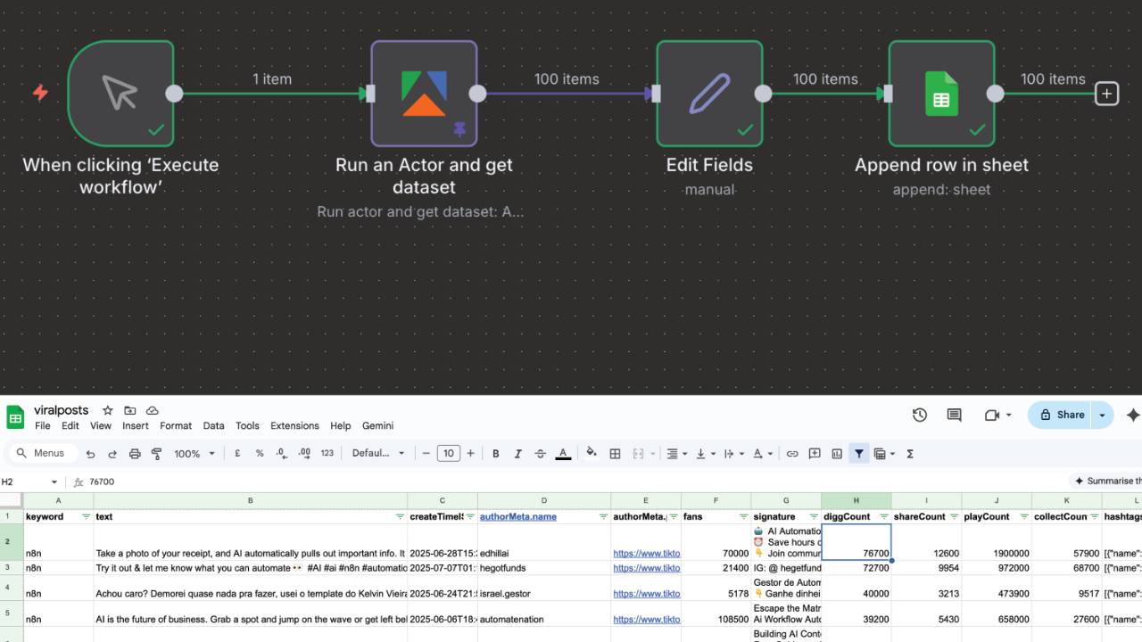Screen dimensions: 1142x642
Task: Click the paint format roller icon
Action: (x=156, y=454)
